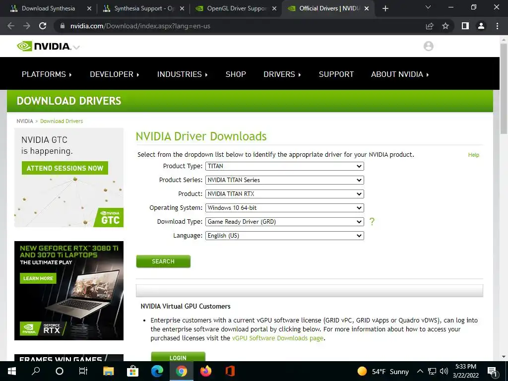508x381 pixels.
Task: Expand the ABOUT NVIDIA menu
Action: [x=400, y=74]
